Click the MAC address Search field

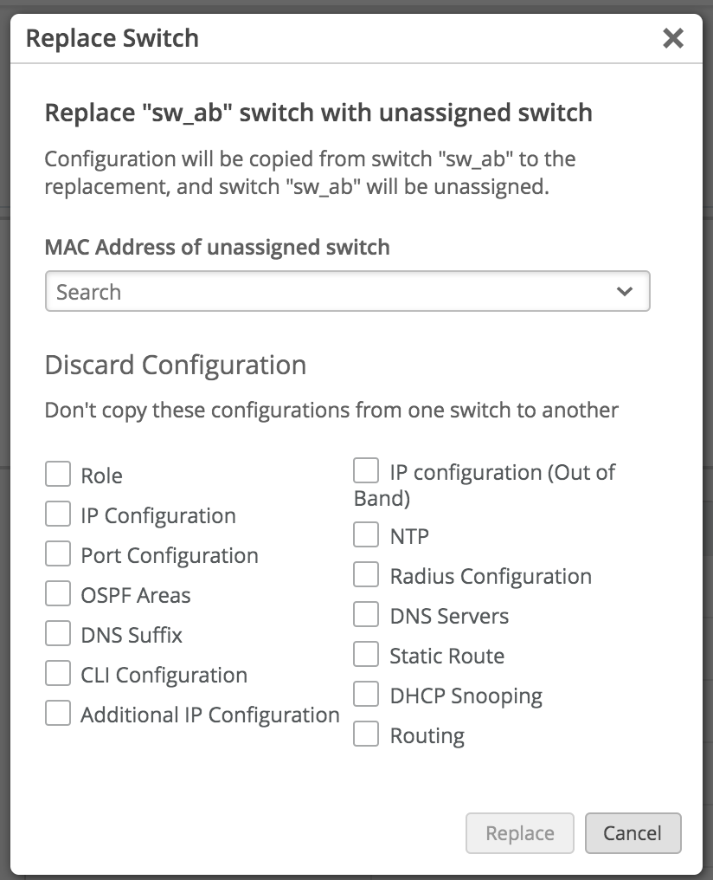point(329,292)
